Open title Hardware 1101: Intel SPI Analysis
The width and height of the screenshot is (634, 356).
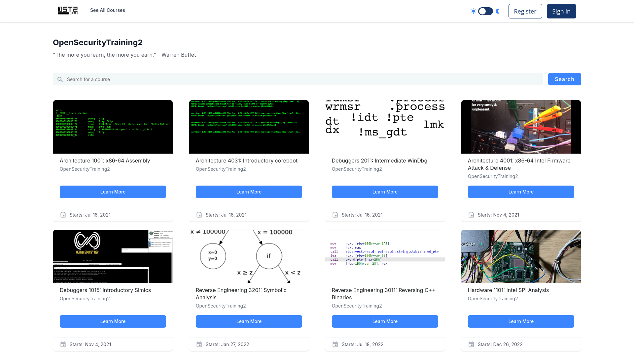508,290
